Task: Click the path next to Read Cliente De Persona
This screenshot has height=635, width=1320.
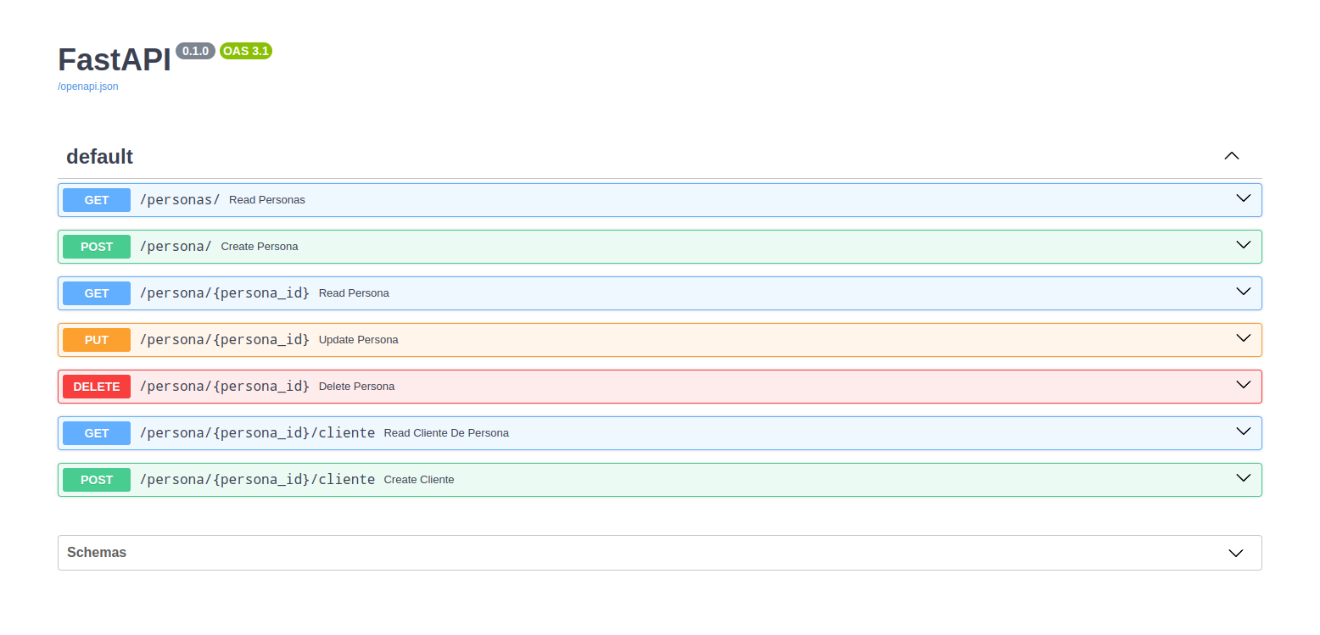Action: (257, 433)
